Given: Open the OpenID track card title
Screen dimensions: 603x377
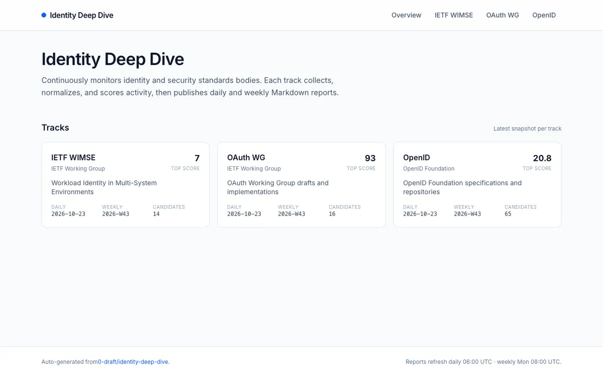Looking at the screenshot, I should 417,157.
